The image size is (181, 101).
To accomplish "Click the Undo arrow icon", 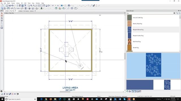I will tap(12, 6).
